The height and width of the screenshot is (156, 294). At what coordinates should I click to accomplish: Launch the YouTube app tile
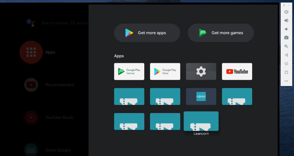237,71
